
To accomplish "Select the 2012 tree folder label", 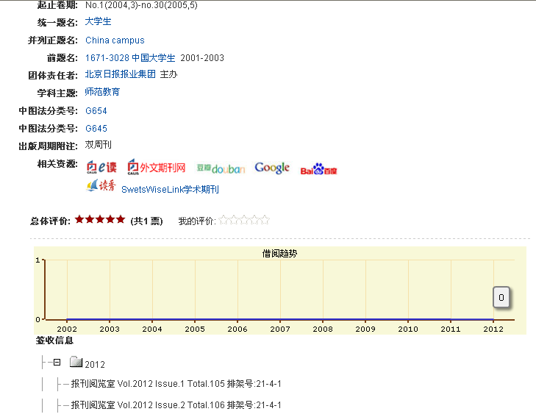I will (95, 364).
